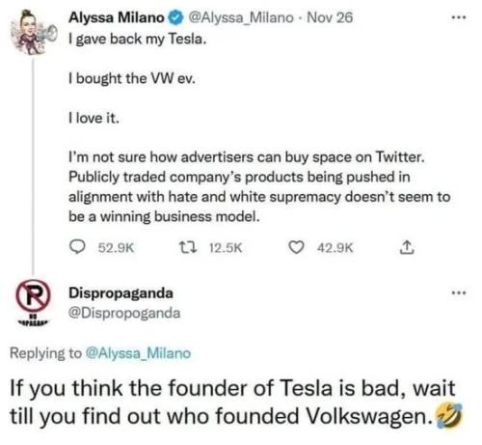Click the Dispropaganda display name

(120, 293)
